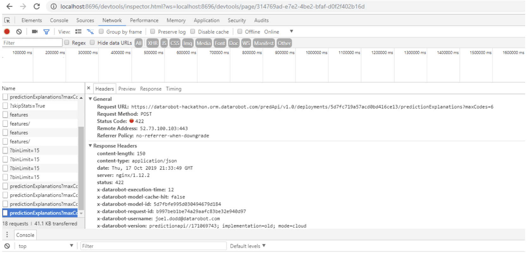This screenshot has height=253, width=527.
Task: Filter requests by CSS type
Action: [x=175, y=43]
